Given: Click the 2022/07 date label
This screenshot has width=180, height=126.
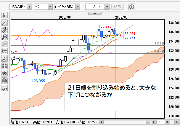Looking at the screenshot, I should pos(121,17).
